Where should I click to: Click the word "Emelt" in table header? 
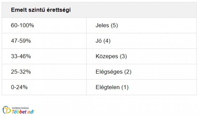coord(18,10)
